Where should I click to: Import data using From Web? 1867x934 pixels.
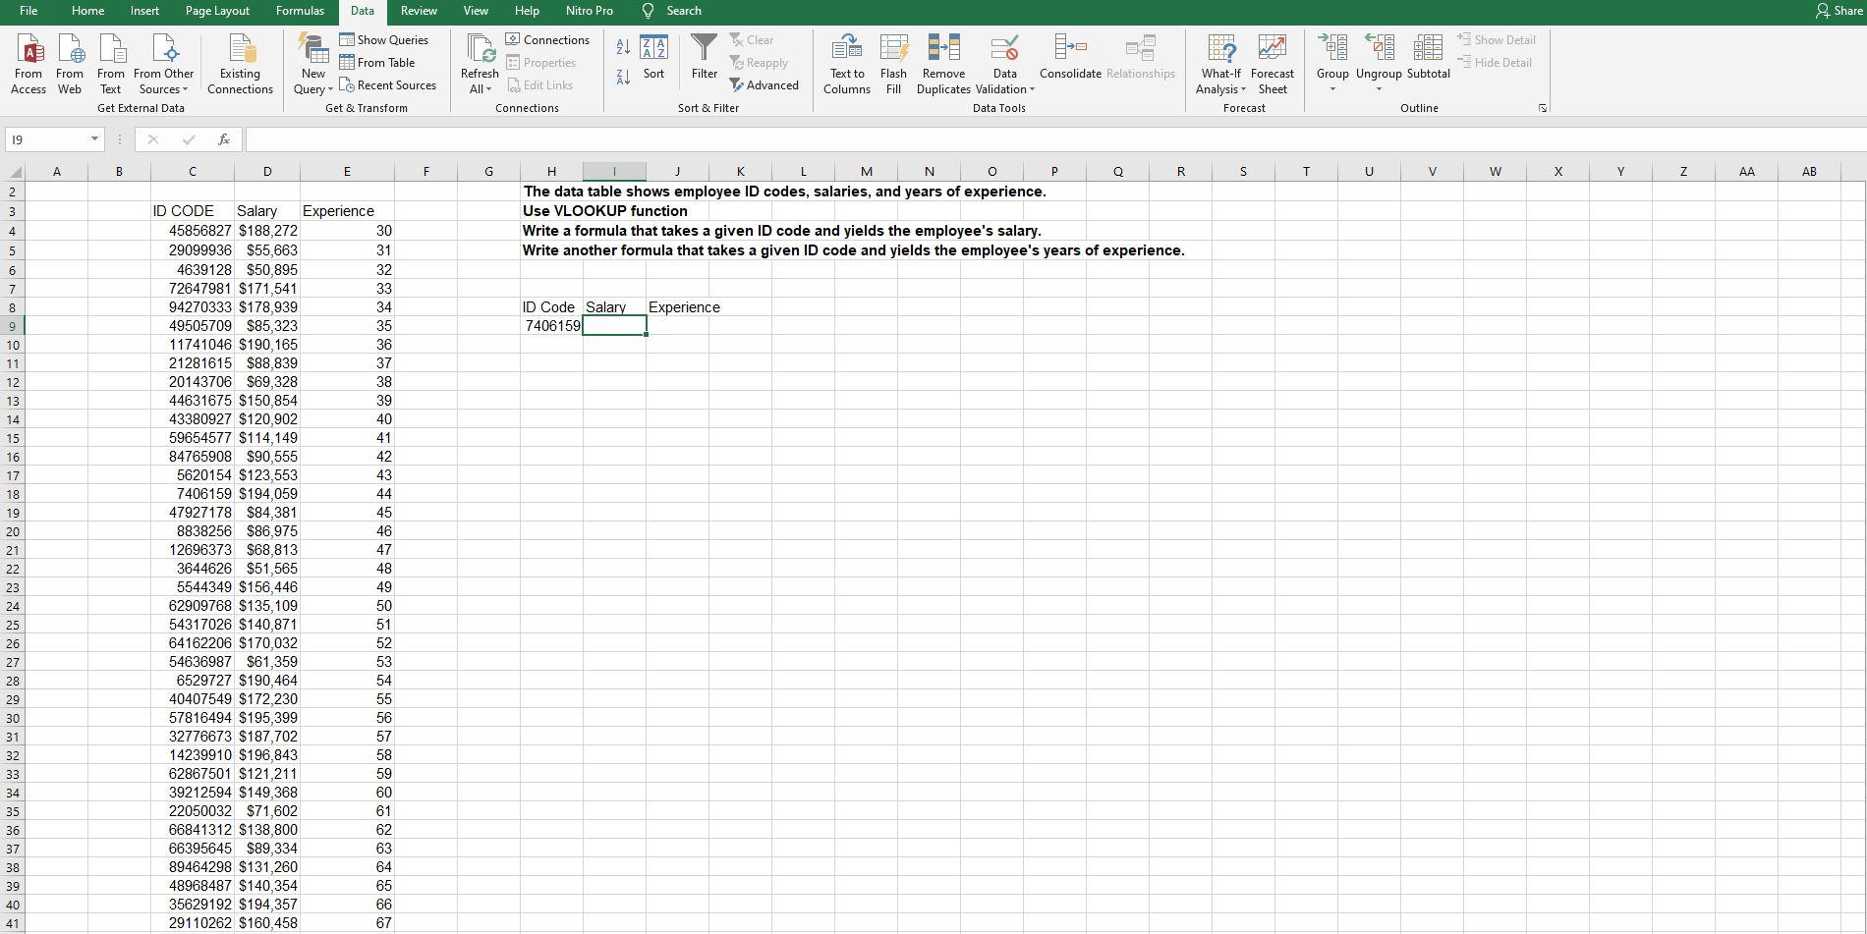pyautogui.click(x=70, y=62)
